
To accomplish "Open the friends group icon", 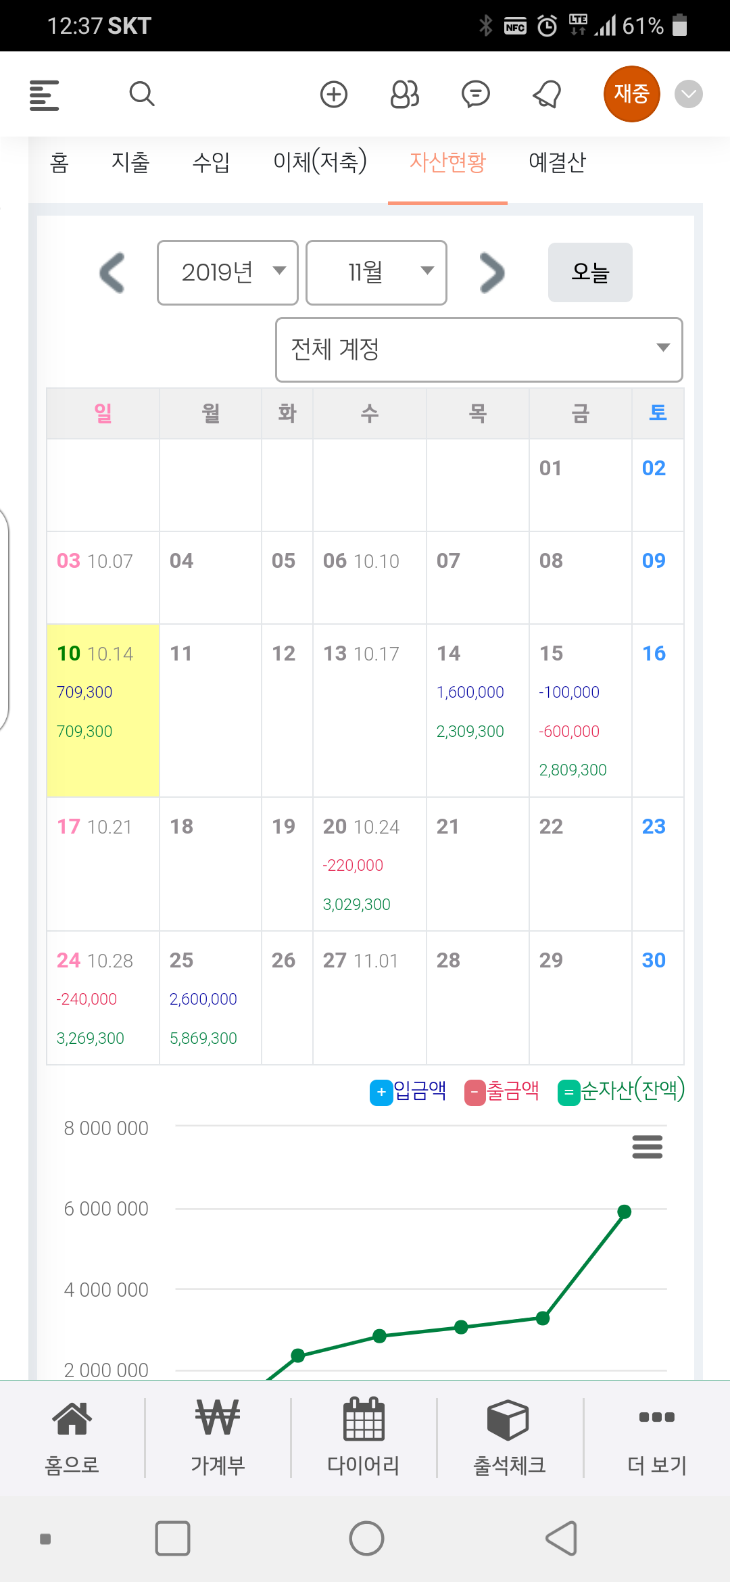I will pyautogui.click(x=405, y=94).
